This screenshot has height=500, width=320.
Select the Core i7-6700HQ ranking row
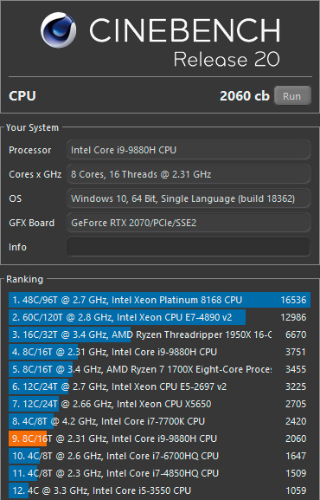(159, 456)
